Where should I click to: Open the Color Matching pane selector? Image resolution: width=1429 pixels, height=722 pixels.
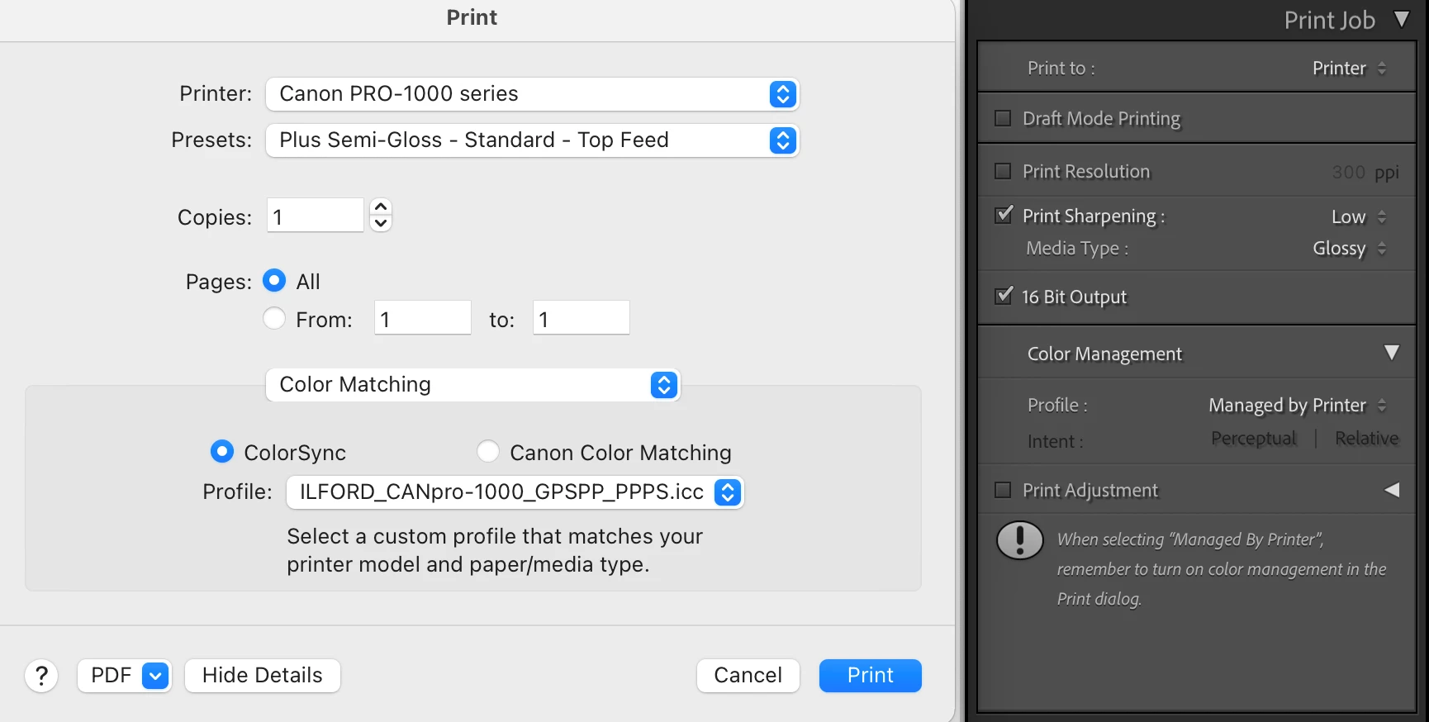(472, 385)
